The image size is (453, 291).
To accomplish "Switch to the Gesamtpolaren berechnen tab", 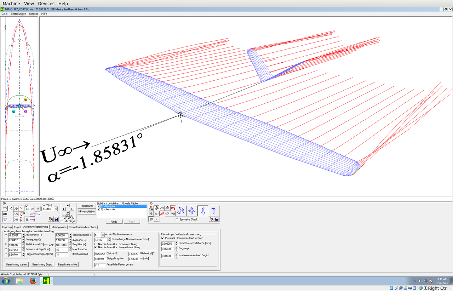I will tap(82, 227).
